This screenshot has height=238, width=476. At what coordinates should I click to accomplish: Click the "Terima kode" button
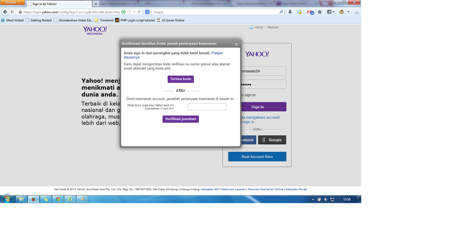tap(181, 79)
